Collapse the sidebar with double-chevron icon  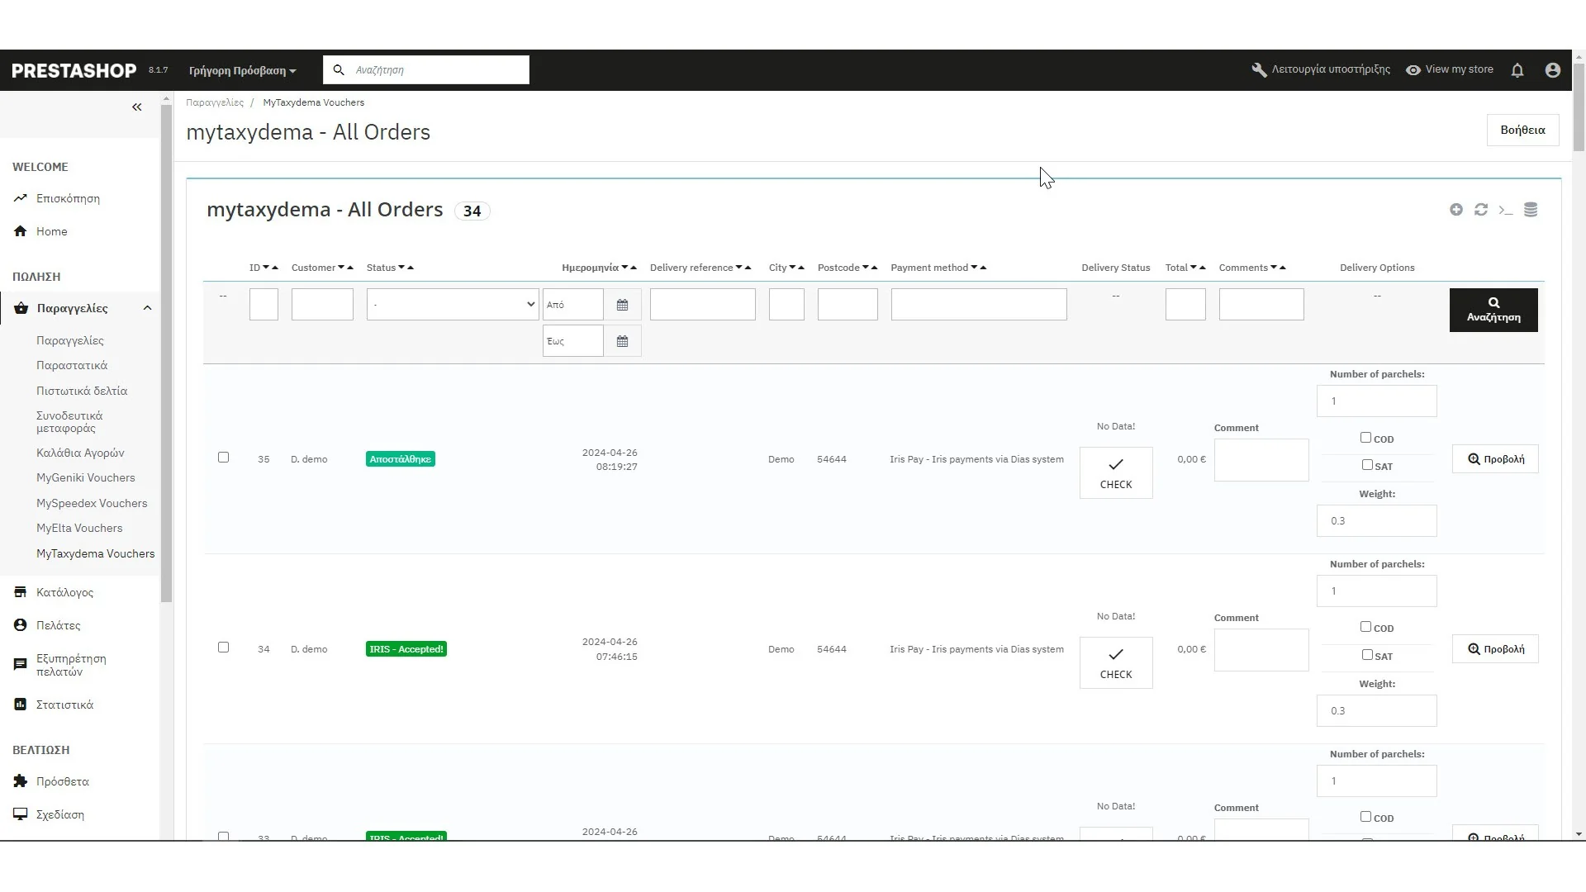(x=137, y=107)
